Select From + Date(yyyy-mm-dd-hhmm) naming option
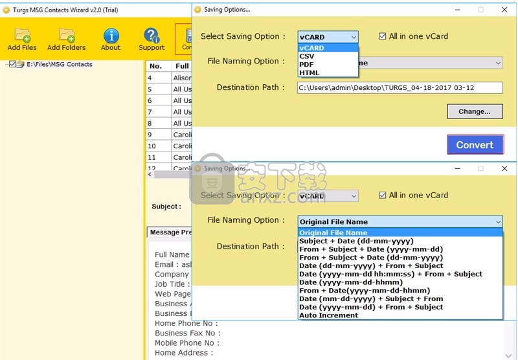 tap(400, 290)
